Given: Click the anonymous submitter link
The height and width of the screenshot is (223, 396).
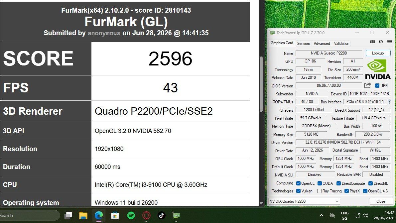Looking at the screenshot, I should click(104, 33).
